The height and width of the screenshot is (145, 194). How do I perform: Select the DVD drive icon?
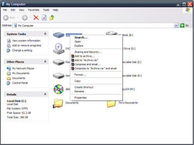(x=59, y=48)
